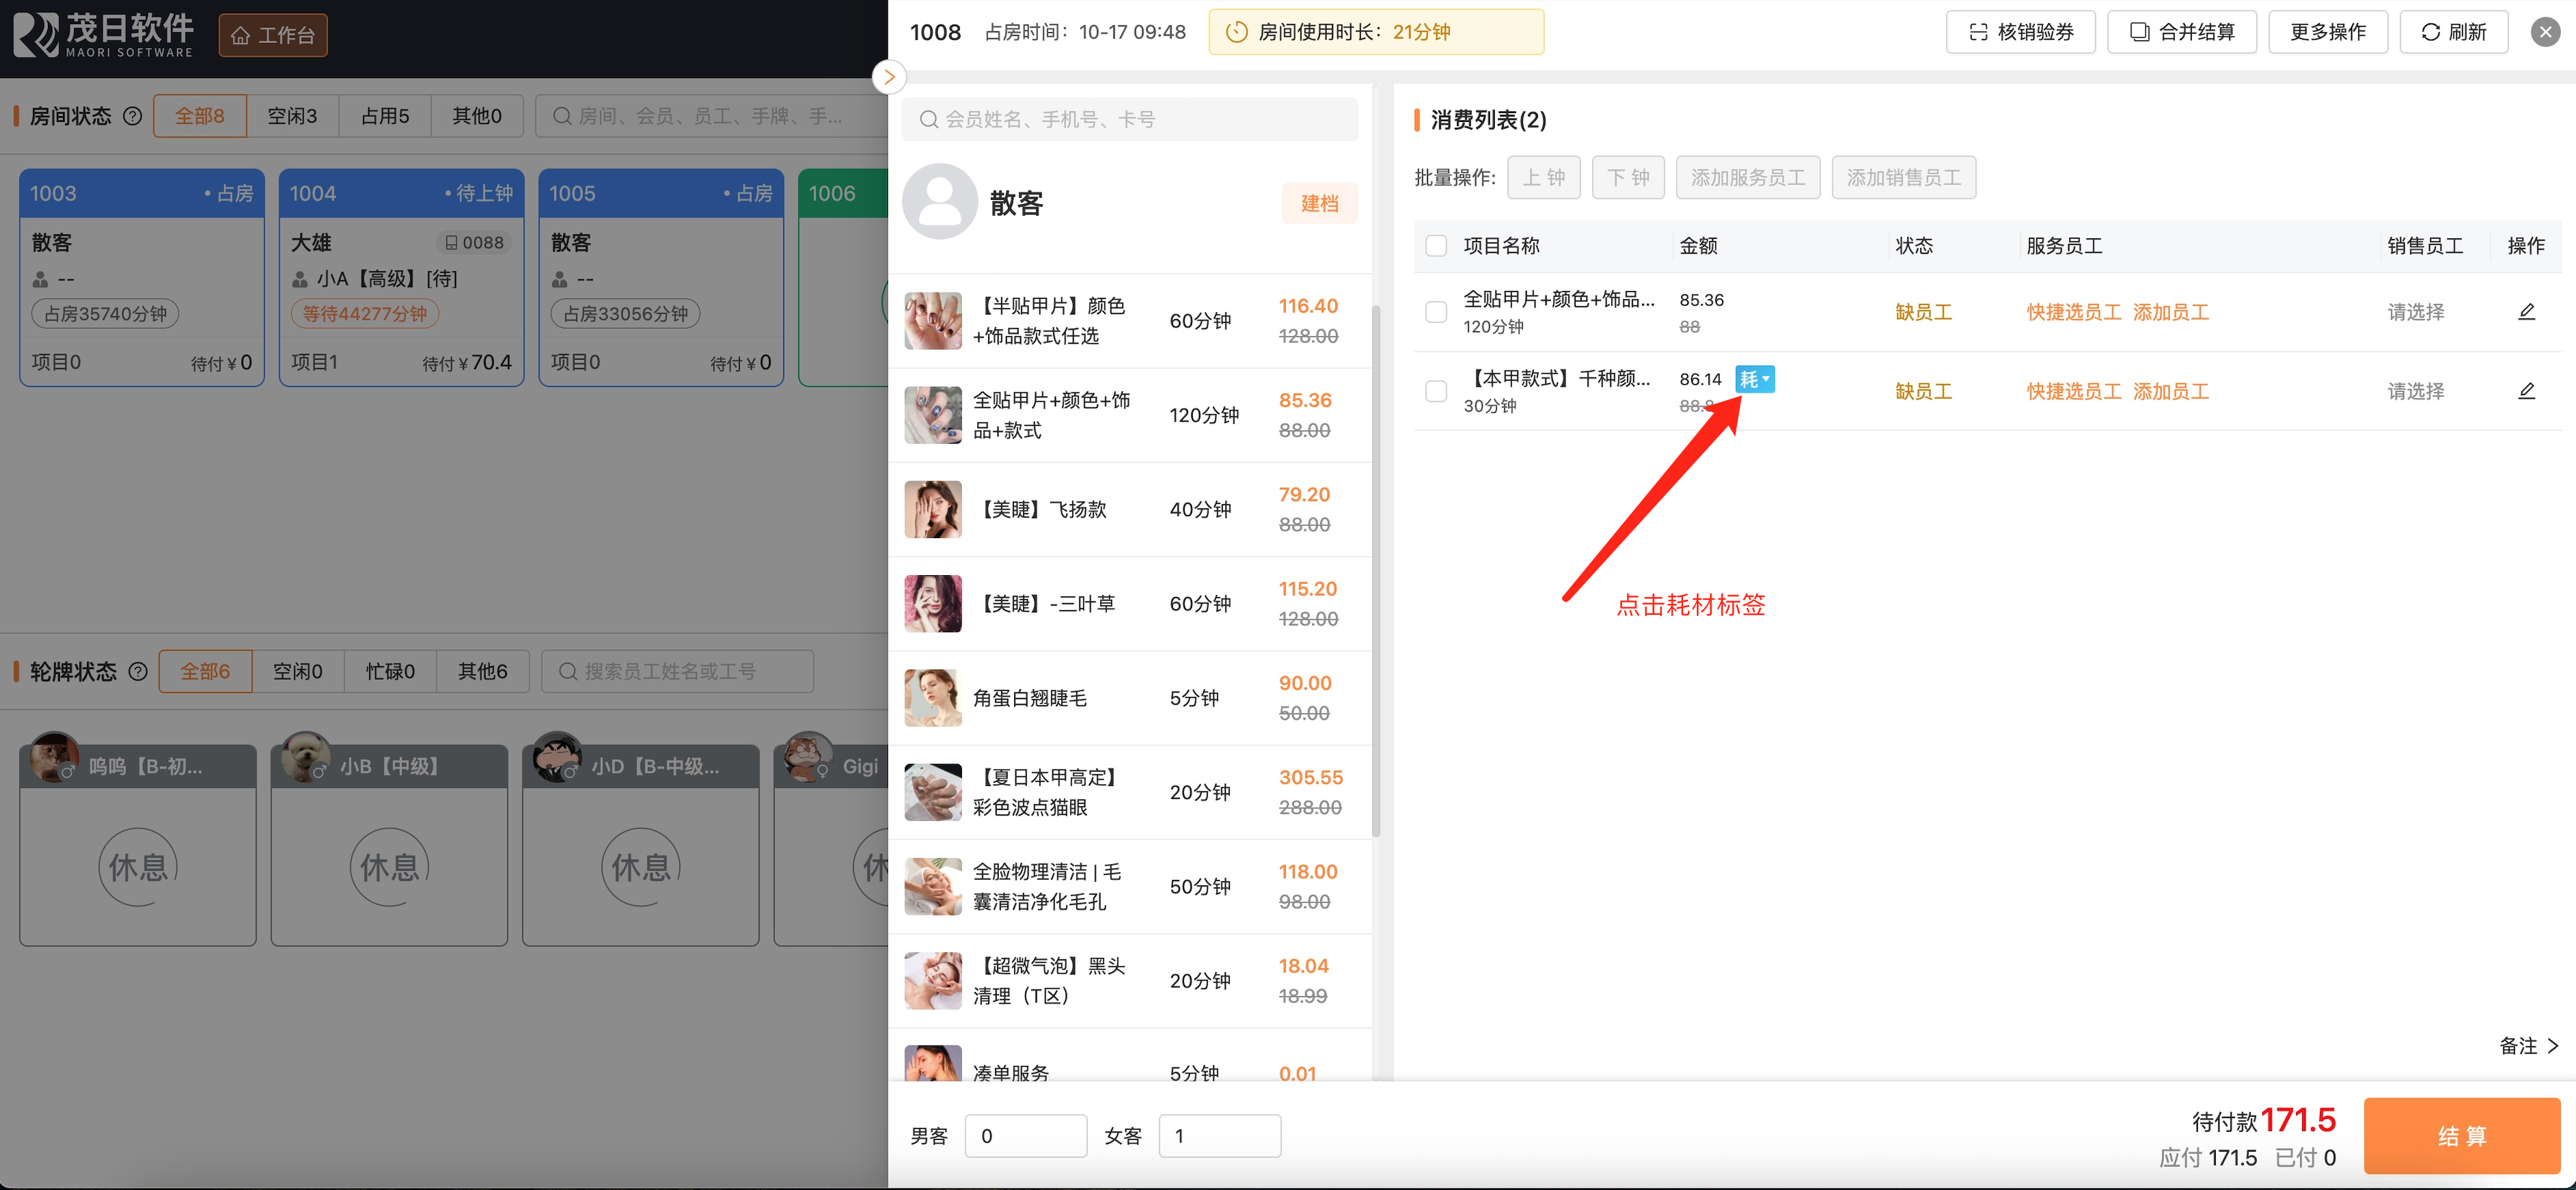This screenshot has height=1190, width=2576.
Task: Select the 忙碌0 rotation status tab
Action: [x=390, y=671]
